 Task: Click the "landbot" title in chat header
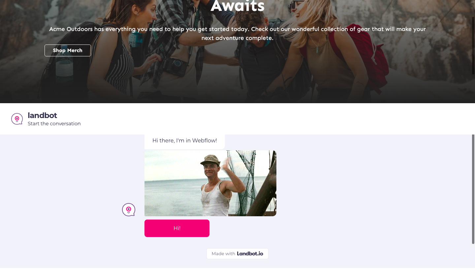pos(43,115)
